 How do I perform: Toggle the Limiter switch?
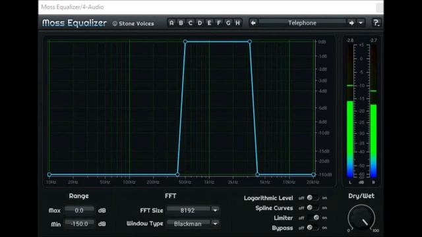click(313, 218)
